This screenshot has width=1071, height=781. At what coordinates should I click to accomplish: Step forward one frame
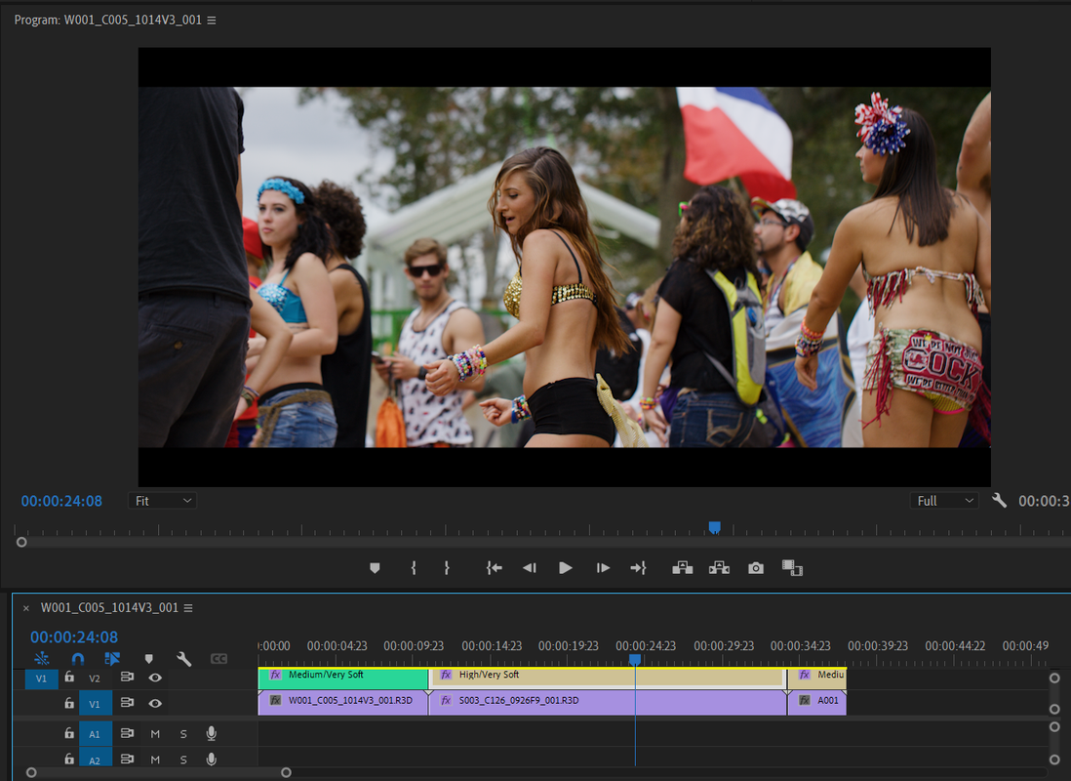[603, 567]
